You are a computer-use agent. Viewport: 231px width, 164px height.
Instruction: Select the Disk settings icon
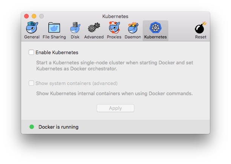pos(75,28)
